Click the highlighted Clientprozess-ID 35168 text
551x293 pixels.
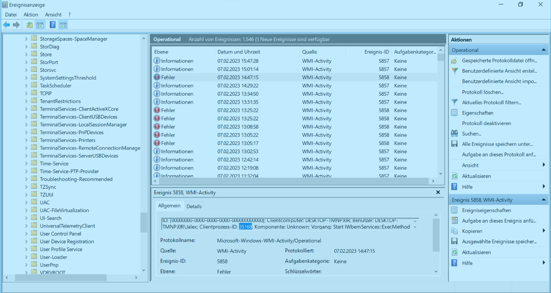pos(246,227)
